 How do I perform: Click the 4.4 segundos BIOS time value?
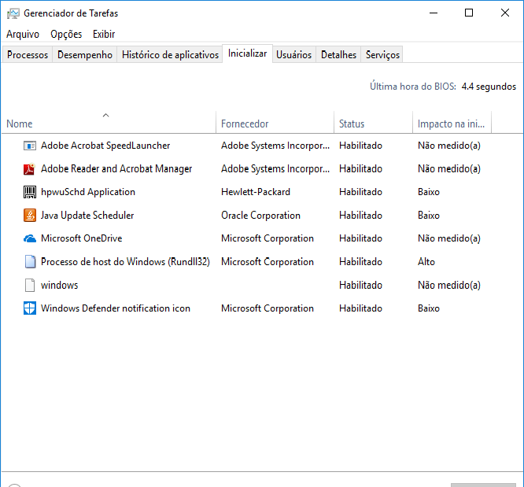pos(489,87)
